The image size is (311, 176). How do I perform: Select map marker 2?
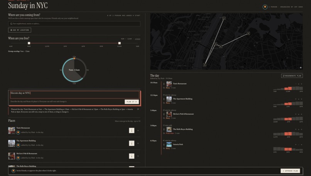205,65
